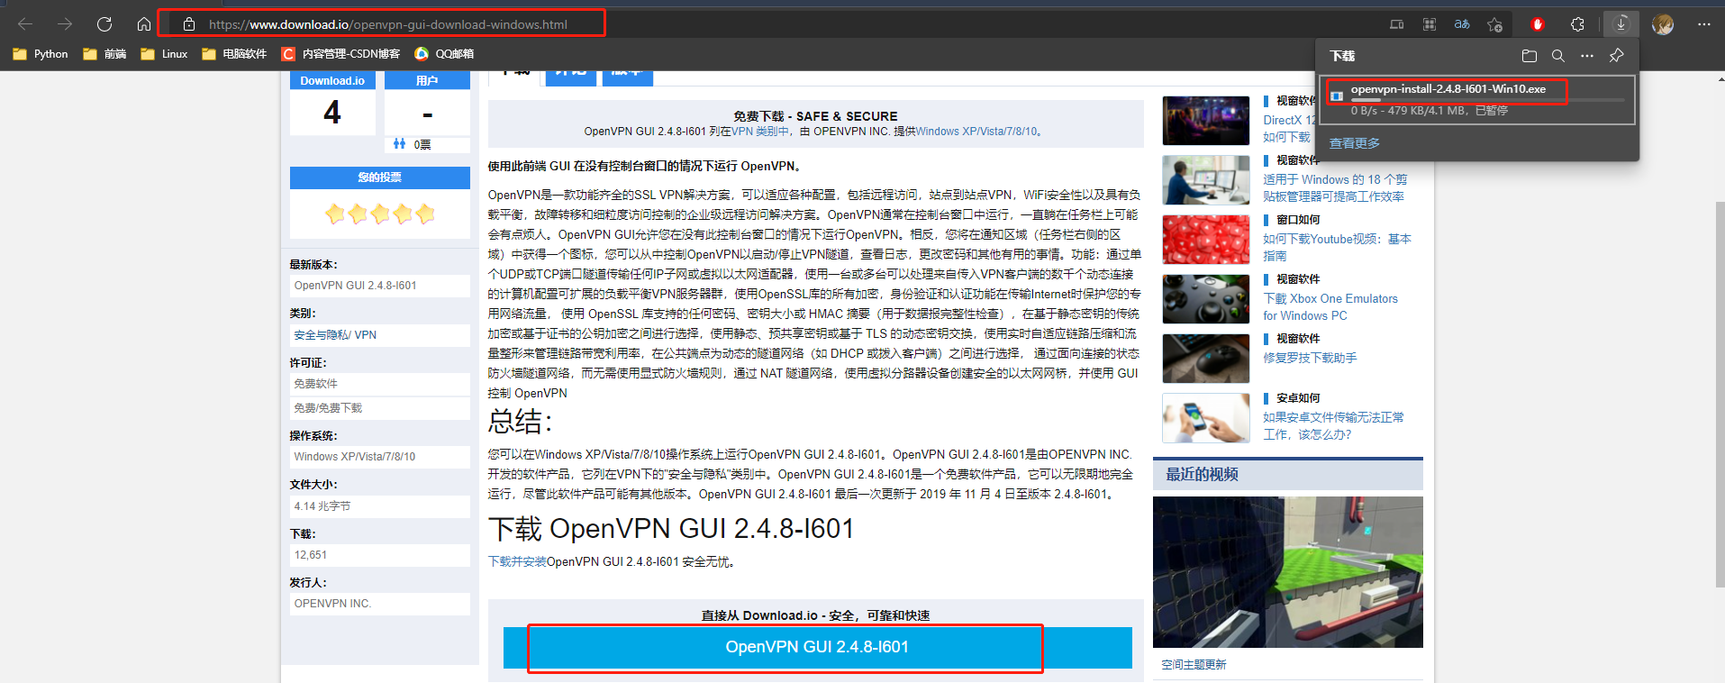Image resolution: width=1725 pixels, height=683 pixels.
Task: Click the game screenshot thumbnail beside DirectX 12 article
Action: pos(1205,121)
